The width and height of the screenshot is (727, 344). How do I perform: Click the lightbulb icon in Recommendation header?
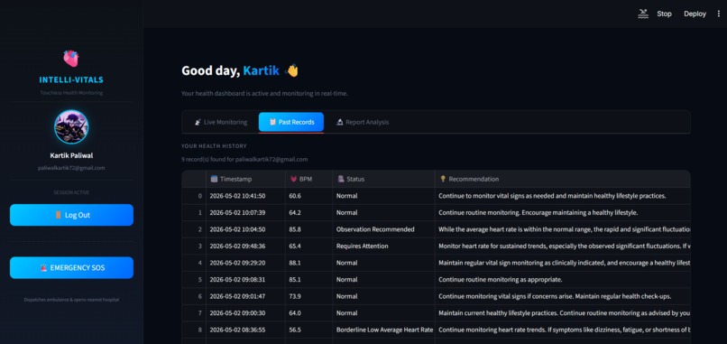pos(443,179)
